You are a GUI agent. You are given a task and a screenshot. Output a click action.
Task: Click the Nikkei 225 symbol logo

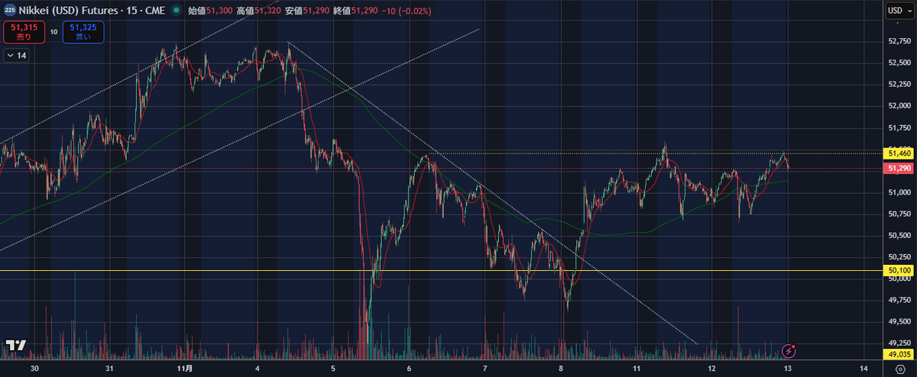9,11
